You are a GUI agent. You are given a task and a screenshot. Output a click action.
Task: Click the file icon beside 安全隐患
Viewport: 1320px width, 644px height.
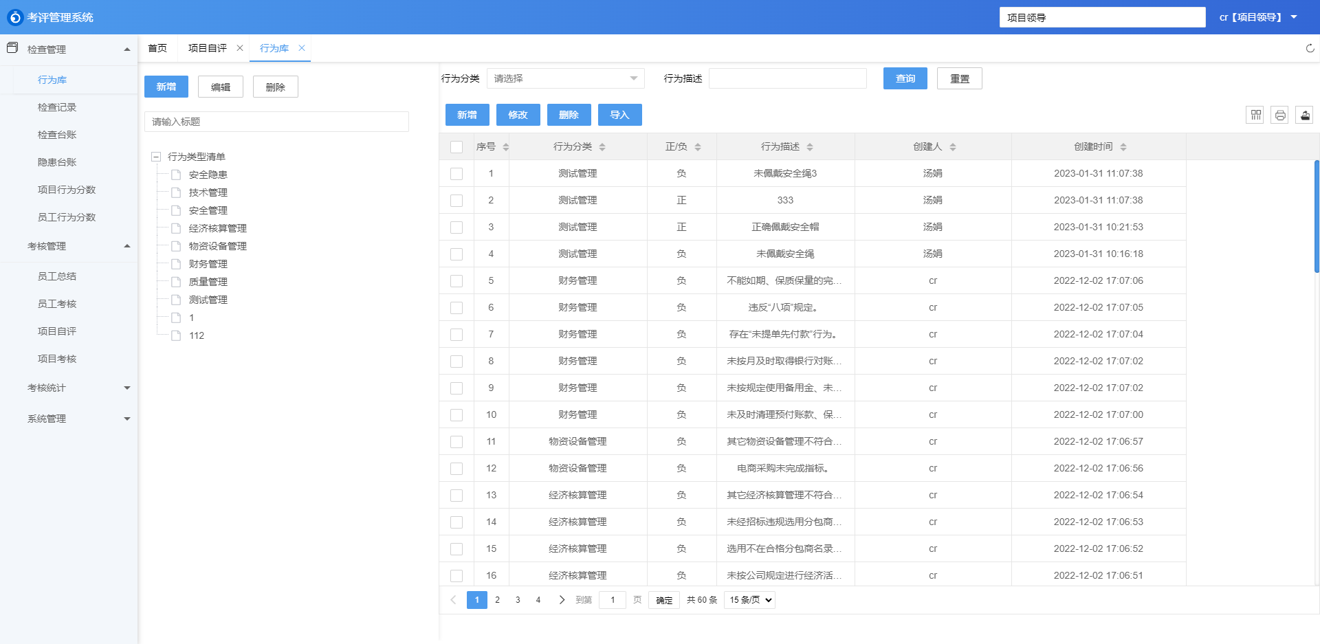pos(176,175)
